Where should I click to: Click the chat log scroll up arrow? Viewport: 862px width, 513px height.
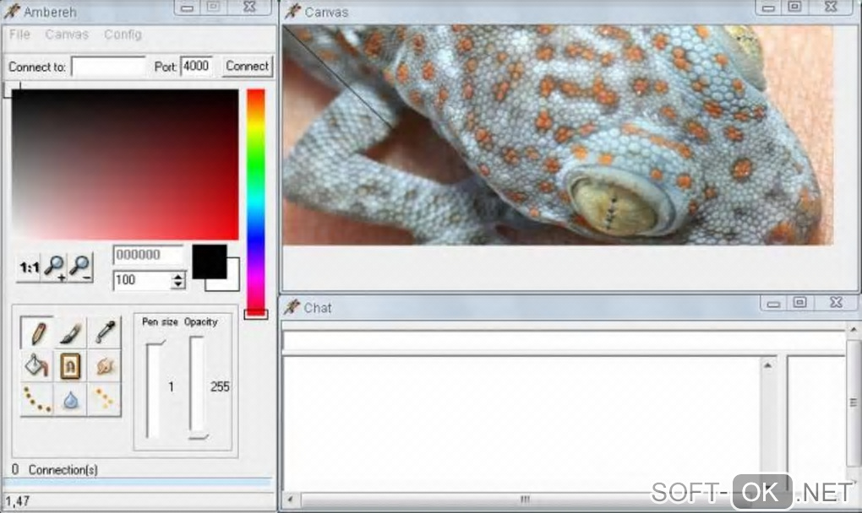(x=767, y=365)
